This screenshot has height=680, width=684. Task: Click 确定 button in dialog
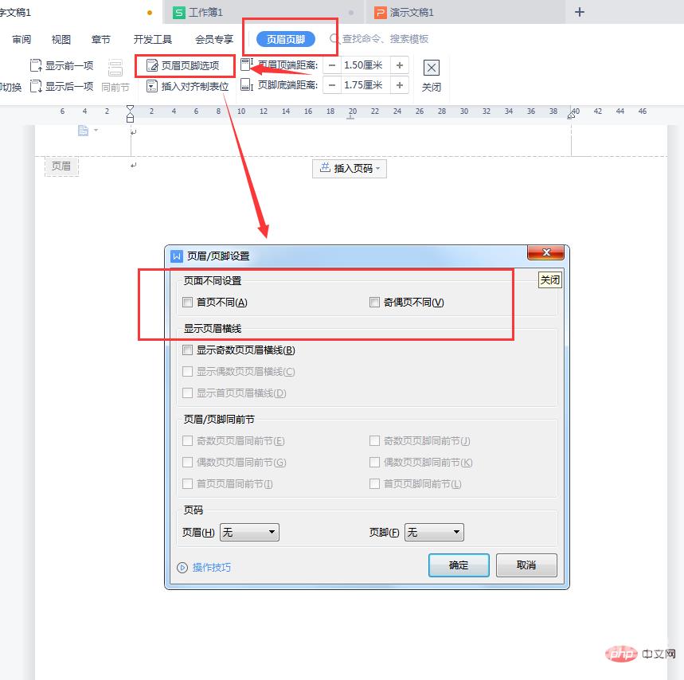click(x=459, y=565)
